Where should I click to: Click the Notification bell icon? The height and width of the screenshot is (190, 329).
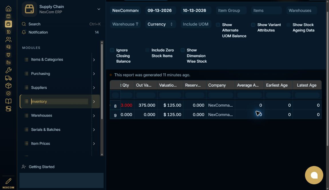pos(24,32)
